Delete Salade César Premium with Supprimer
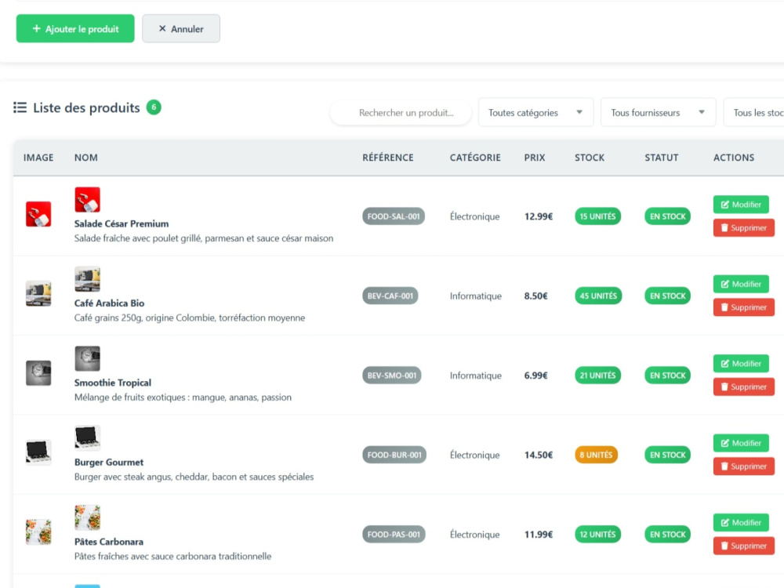The image size is (784, 588). point(744,228)
